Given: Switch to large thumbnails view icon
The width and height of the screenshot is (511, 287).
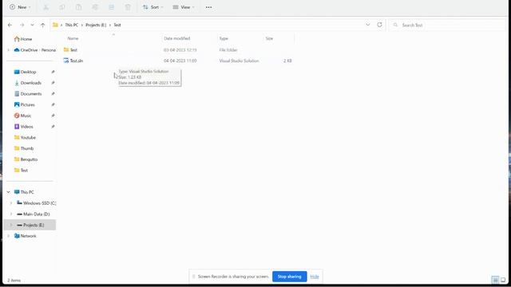Looking at the screenshot, I should 503,280.
